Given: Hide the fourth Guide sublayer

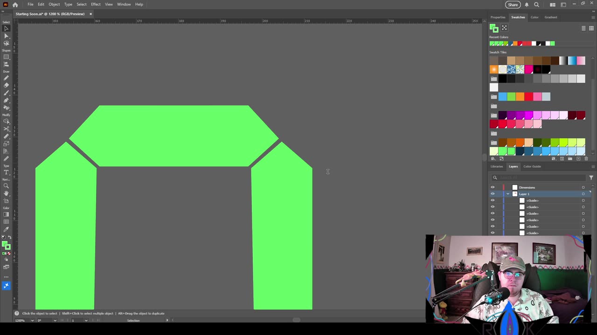Looking at the screenshot, I should pos(493,220).
